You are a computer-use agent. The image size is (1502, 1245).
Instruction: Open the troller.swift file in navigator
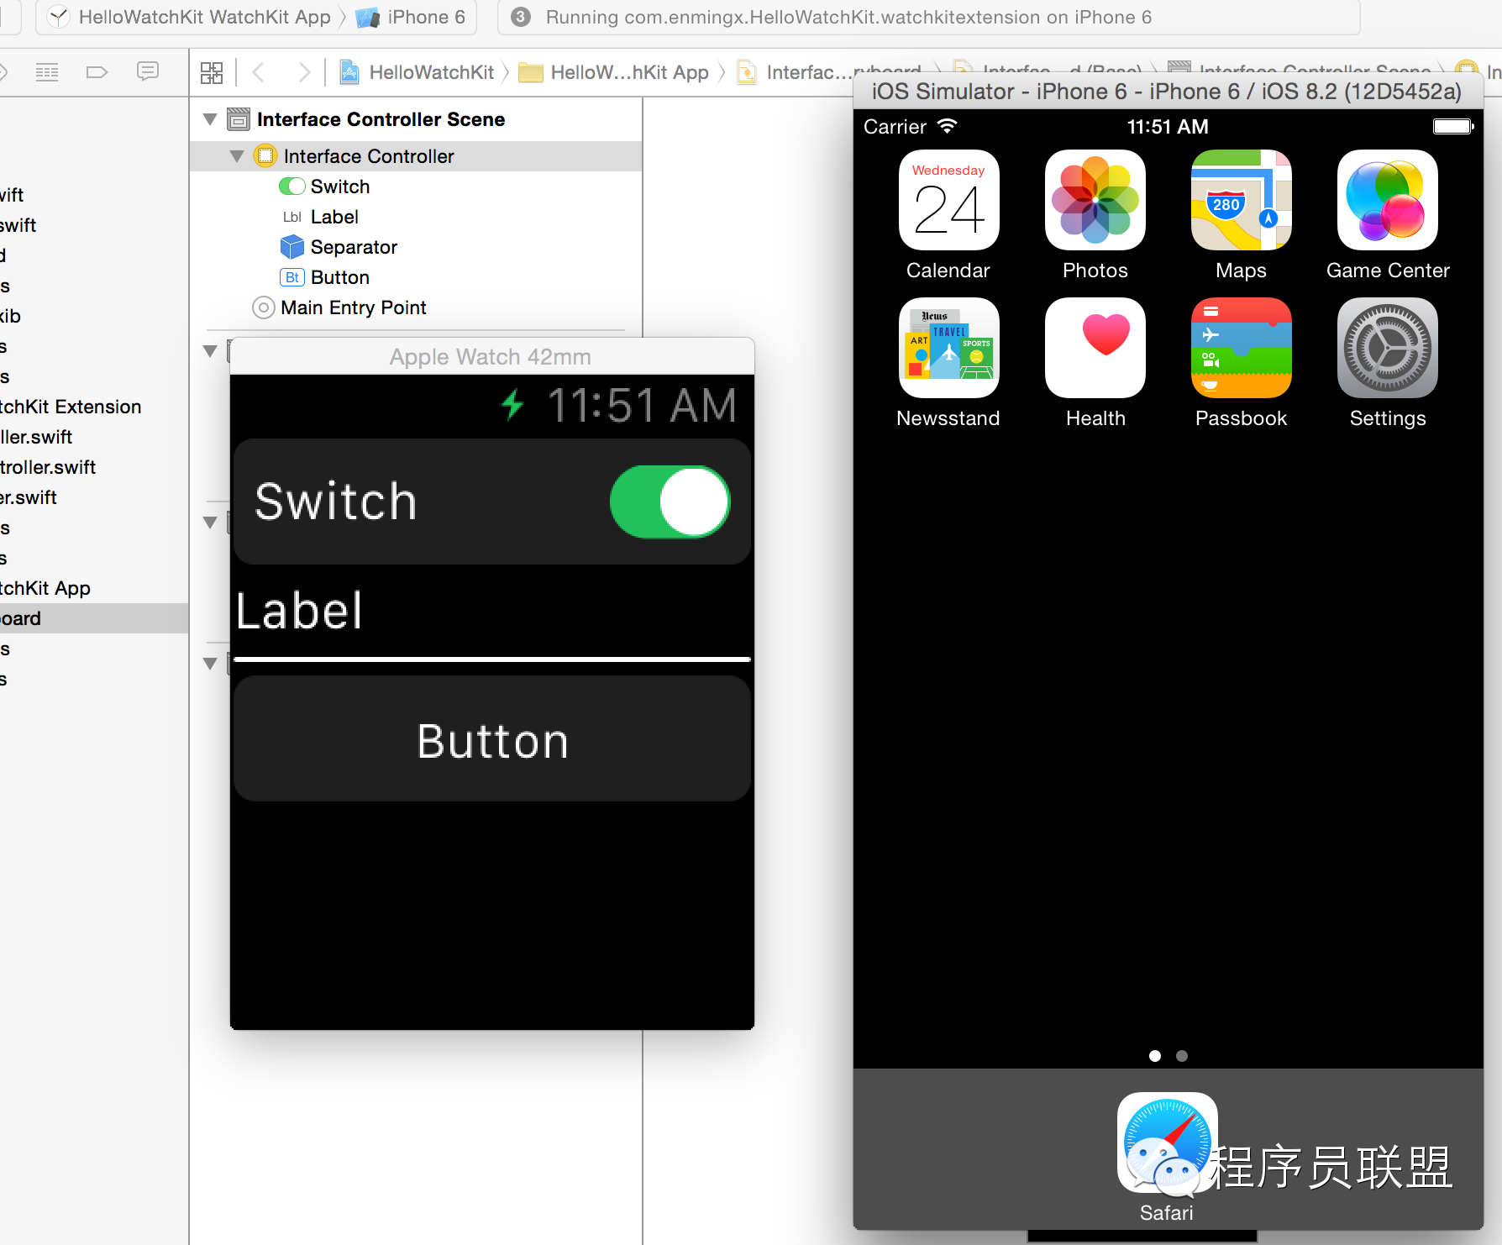(x=48, y=467)
